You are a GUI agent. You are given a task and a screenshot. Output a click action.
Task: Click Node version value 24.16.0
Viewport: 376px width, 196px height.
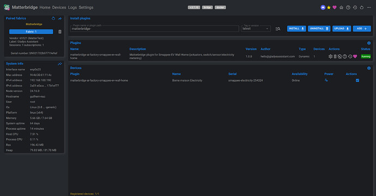point(35,91)
